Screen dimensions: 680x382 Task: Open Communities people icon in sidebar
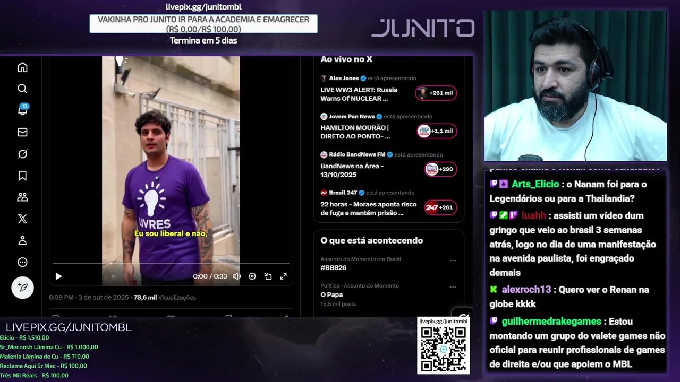22,197
